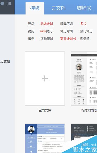Image resolution: width=97 pixels, height=153 pixels.
Task: Open 简历封面 templates link
Action: [67, 31]
